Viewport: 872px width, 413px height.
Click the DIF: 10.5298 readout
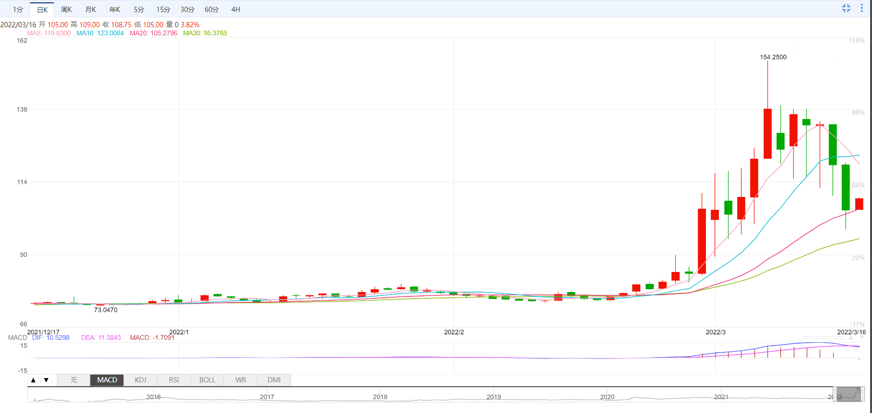click(x=51, y=337)
